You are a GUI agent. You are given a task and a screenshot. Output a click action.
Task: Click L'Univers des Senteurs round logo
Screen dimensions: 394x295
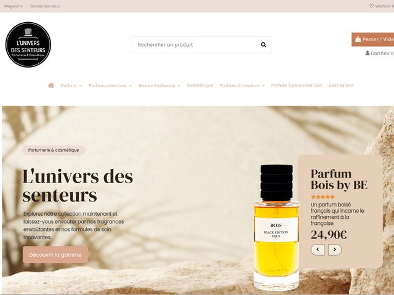click(x=28, y=45)
